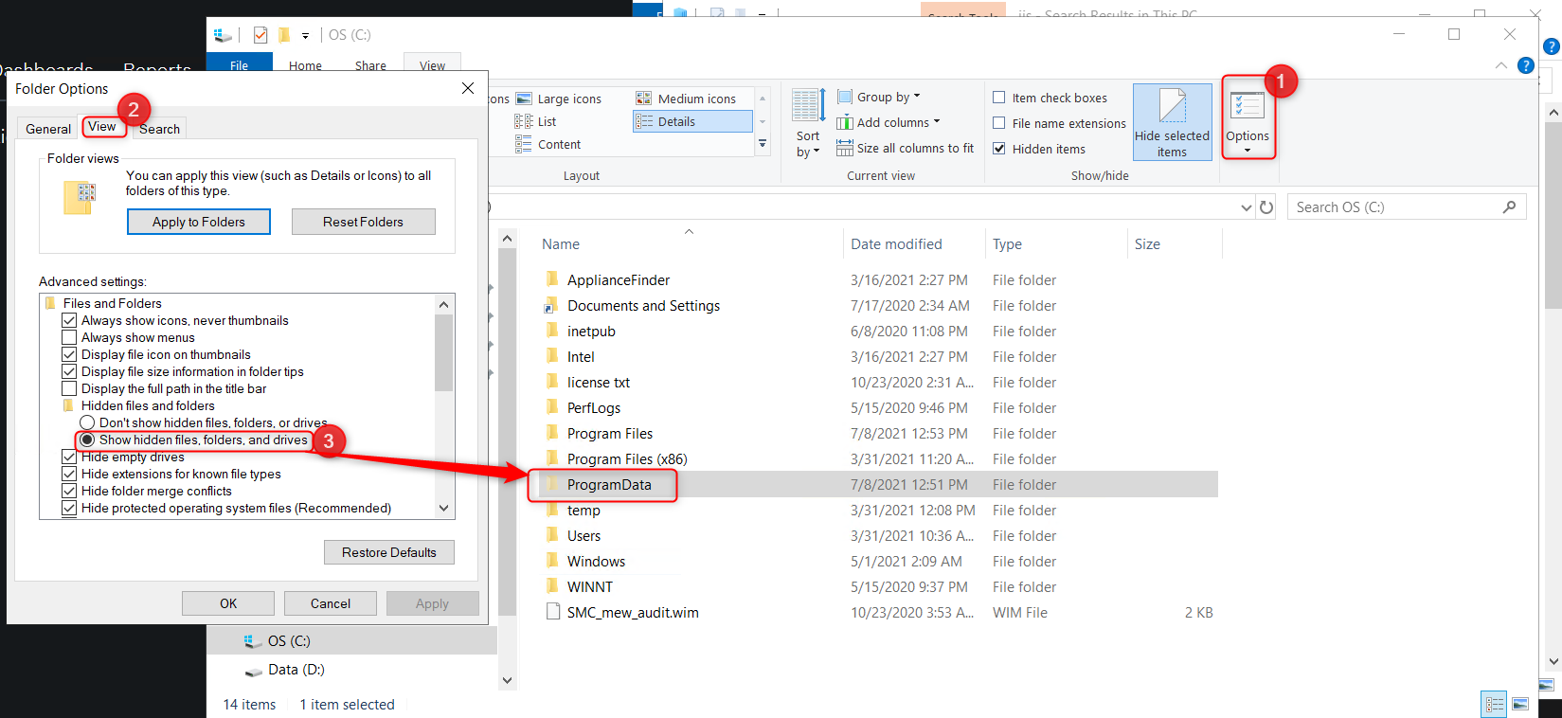
Task: Uncheck Hide empty drives option
Action: (69, 457)
